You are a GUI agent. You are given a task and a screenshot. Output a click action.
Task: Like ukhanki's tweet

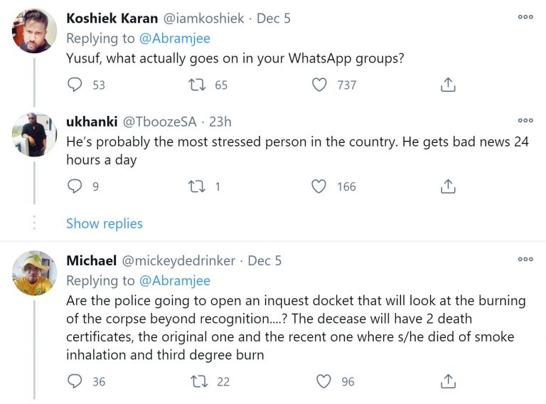coord(318,186)
